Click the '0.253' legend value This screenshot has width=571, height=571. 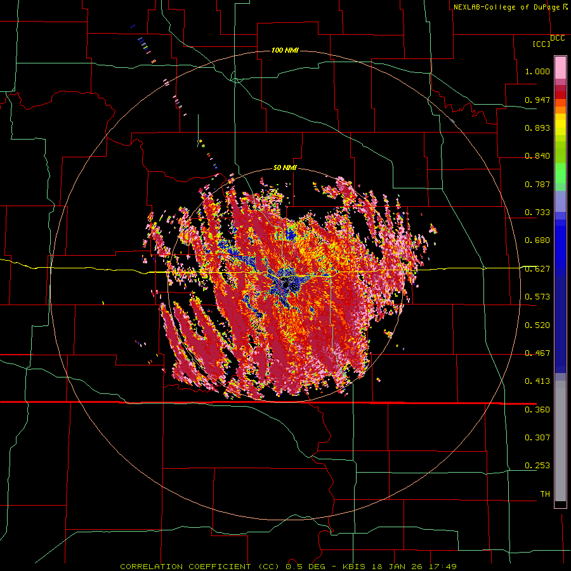pyautogui.click(x=537, y=466)
